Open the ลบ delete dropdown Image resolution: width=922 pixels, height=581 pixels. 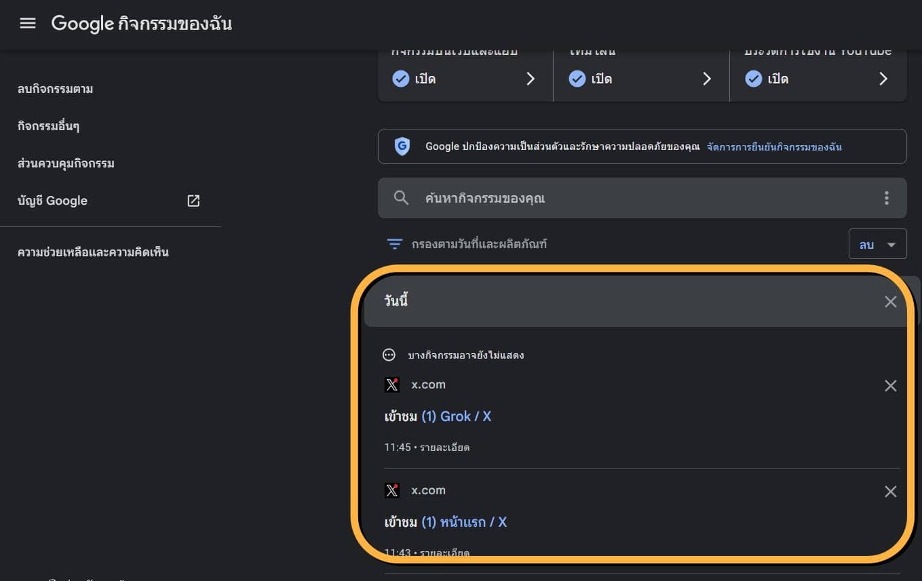[877, 244]
